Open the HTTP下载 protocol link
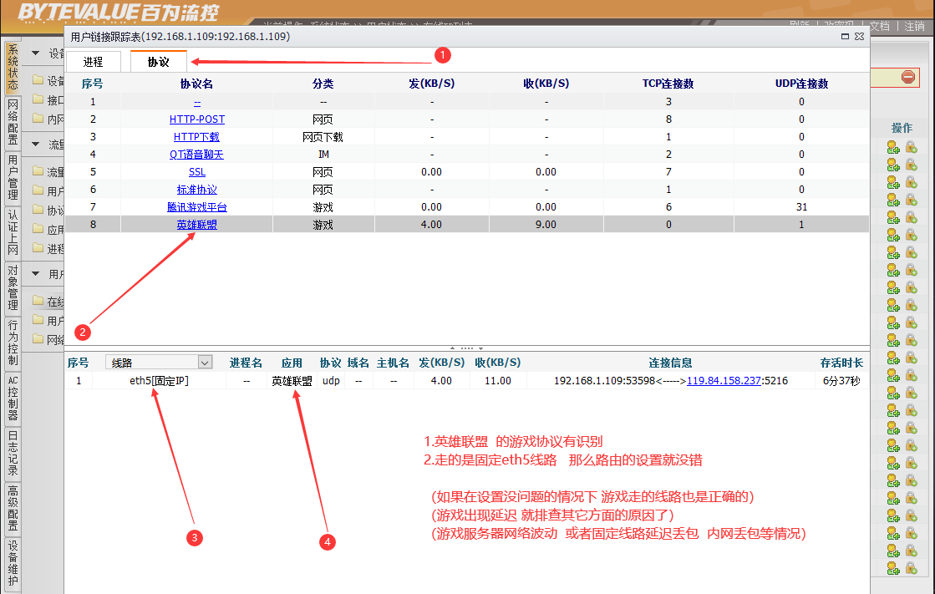The height and width of the screenshot is (594, 935). point(197,136)
